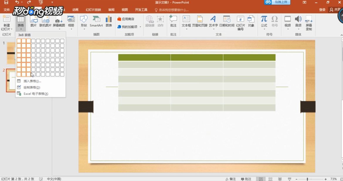This screenshot has height=181, width=343.
Task: Click the Save icon in quick access toolbar
Action: tap(6, 3)
